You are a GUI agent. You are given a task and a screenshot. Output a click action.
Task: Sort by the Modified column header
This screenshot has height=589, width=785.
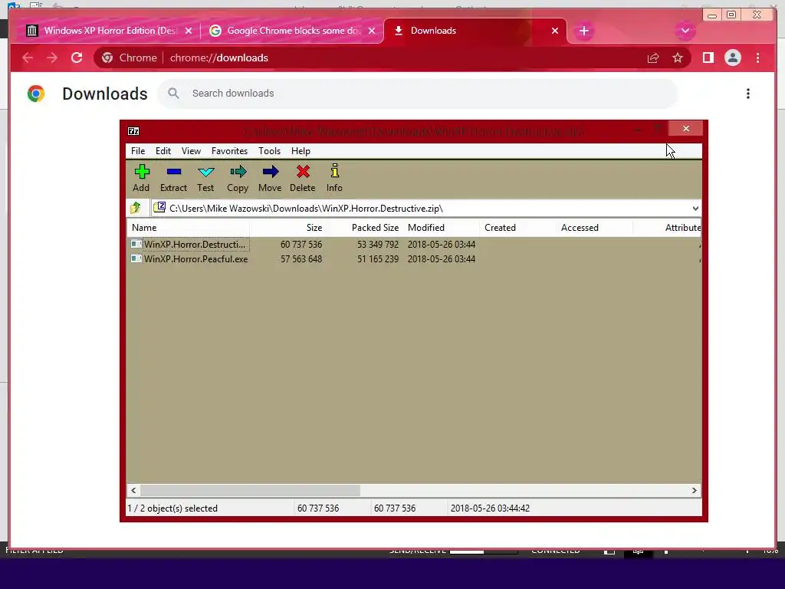coord(441,227)
